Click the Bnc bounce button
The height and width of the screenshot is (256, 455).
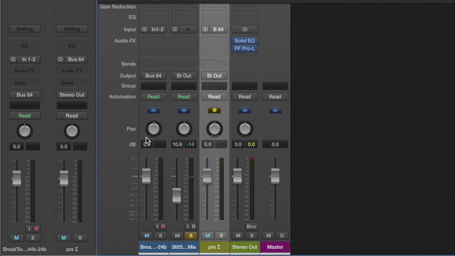251,226
